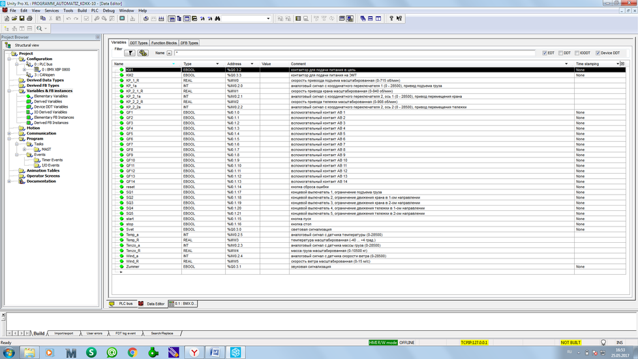Image resolution: width=638 pixels, height=359 pixels.
Task: Click the Name filter text field
Action: 354,53
